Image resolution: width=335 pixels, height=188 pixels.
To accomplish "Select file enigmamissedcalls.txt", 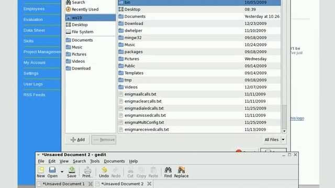I will coord(199,115).
